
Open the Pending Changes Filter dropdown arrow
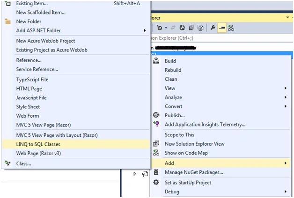tap(166, 28)
